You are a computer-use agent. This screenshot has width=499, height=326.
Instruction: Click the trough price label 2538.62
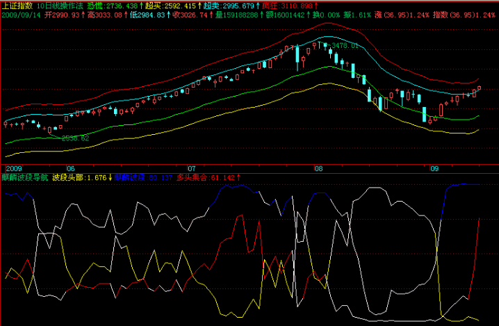pyautogui.click(x=76, y=138)
